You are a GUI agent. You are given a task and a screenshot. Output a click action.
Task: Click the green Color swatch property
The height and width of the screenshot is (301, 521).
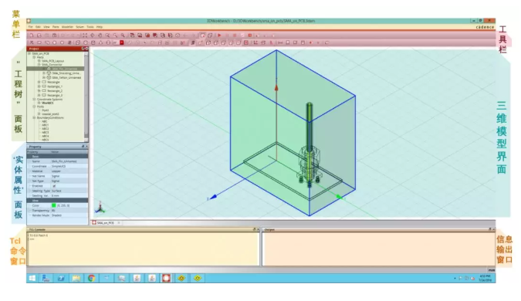(x=54, y=205)
